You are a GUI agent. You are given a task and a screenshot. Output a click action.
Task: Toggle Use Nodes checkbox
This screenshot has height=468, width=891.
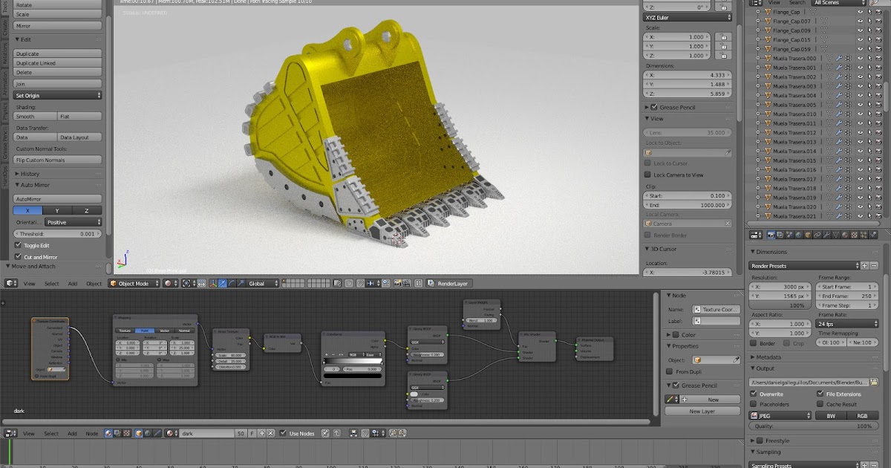click(284, 433)
